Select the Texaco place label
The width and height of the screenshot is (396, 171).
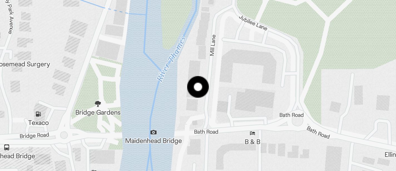tap(38, 123)
